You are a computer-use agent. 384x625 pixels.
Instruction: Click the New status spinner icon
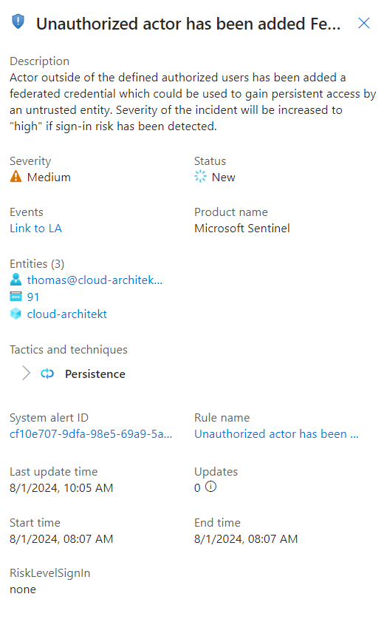[x=200, y=176]
